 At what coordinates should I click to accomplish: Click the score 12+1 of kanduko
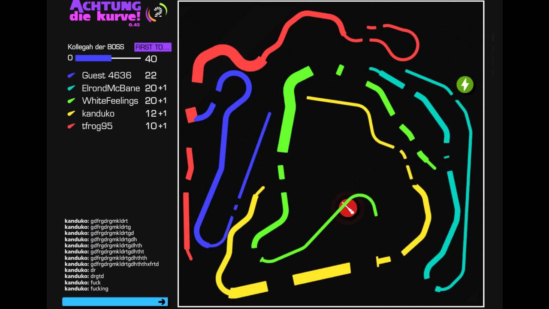click(156, 114)
